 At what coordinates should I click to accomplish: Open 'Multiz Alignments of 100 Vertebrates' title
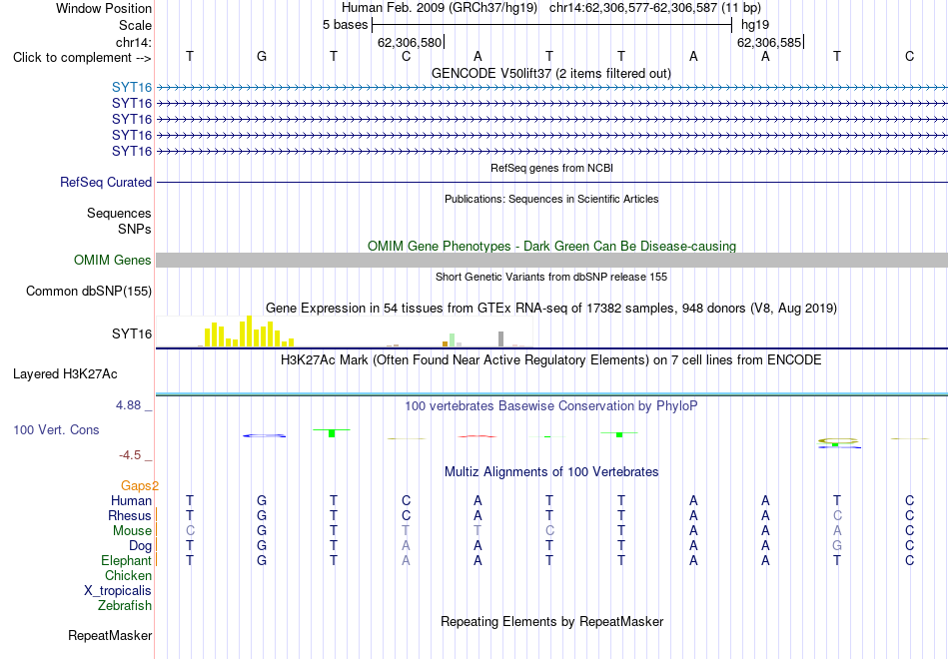551,472
